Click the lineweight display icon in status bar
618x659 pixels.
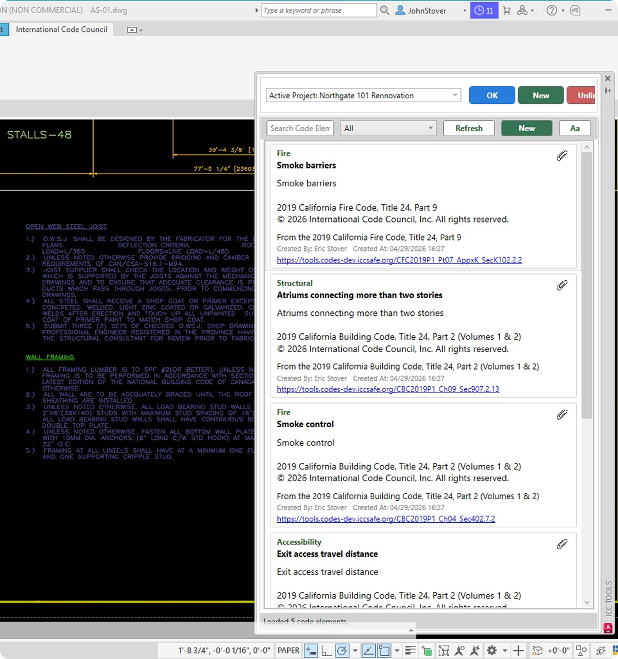click(x=410, y=651)
